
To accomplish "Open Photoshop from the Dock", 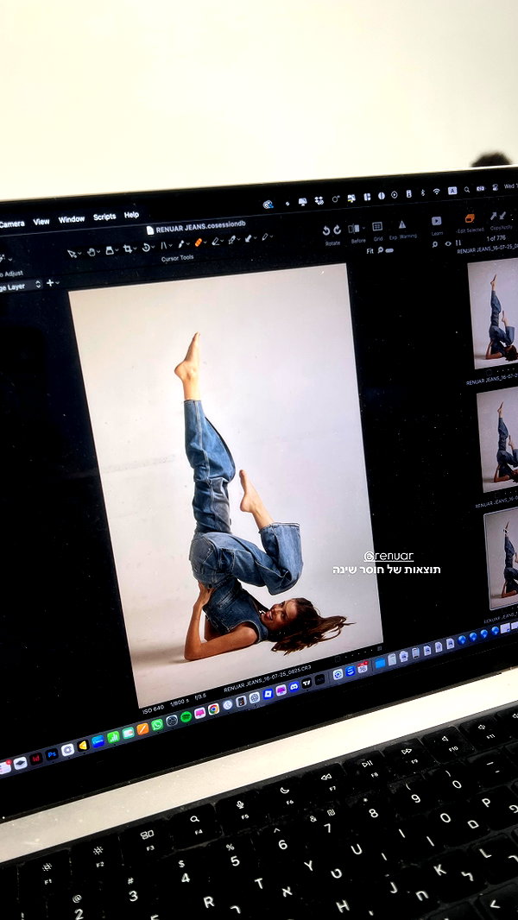I will tap(52, 754).
